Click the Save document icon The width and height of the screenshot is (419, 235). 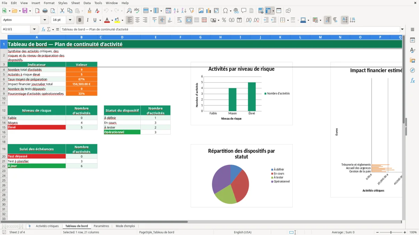pos(25,11)
